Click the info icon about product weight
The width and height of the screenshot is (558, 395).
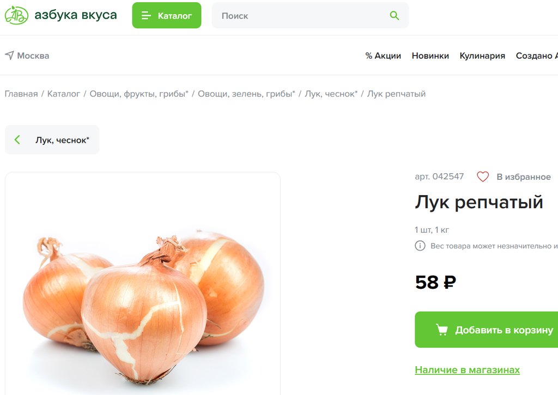(x=420, y=246)
